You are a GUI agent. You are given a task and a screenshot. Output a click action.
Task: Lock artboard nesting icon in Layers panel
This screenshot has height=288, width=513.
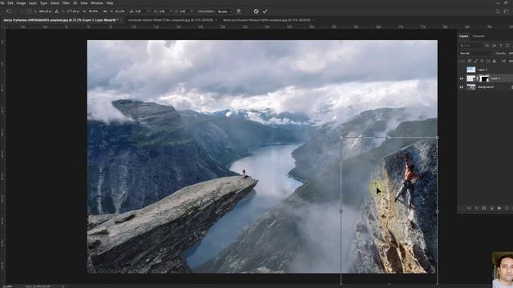pos(488,61)
